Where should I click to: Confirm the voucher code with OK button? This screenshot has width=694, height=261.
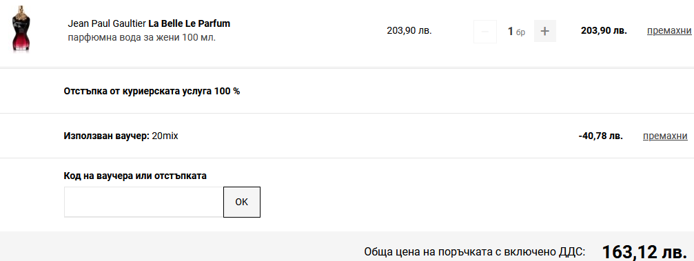(x=242, y=202)
